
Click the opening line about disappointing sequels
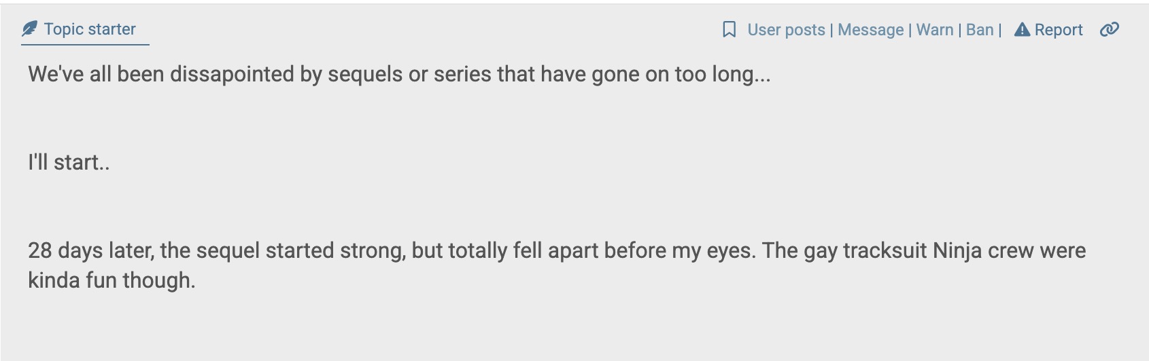coord(399,74)
